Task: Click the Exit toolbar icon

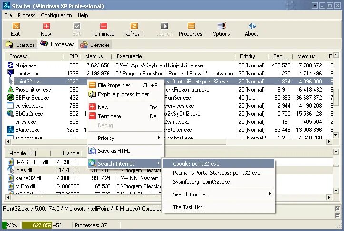Action: (x=16, y=26)
